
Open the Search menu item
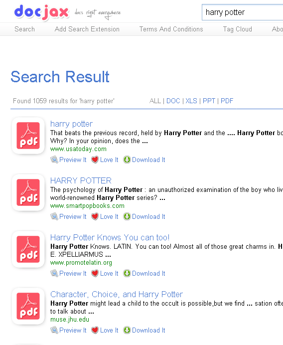[x=24, y=29]
